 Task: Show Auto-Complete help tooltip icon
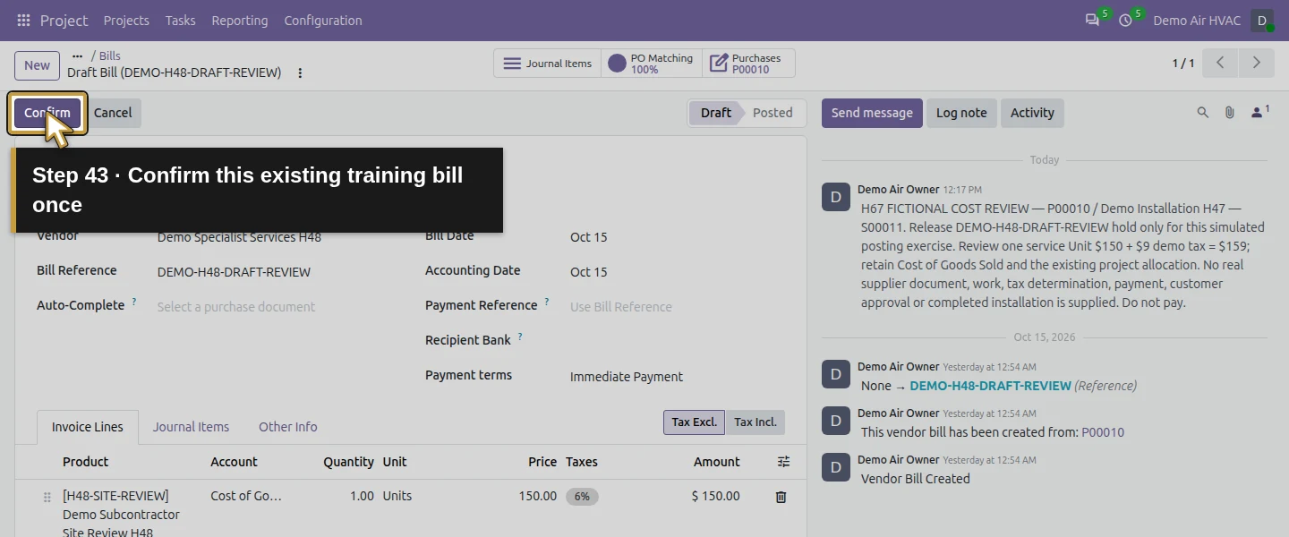(x=134, y=303)
